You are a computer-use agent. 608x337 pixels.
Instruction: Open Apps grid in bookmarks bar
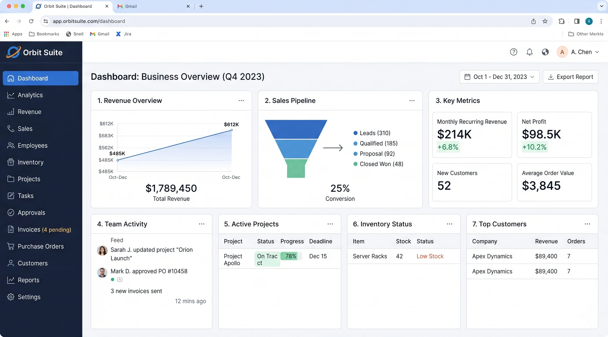point(13,34)
